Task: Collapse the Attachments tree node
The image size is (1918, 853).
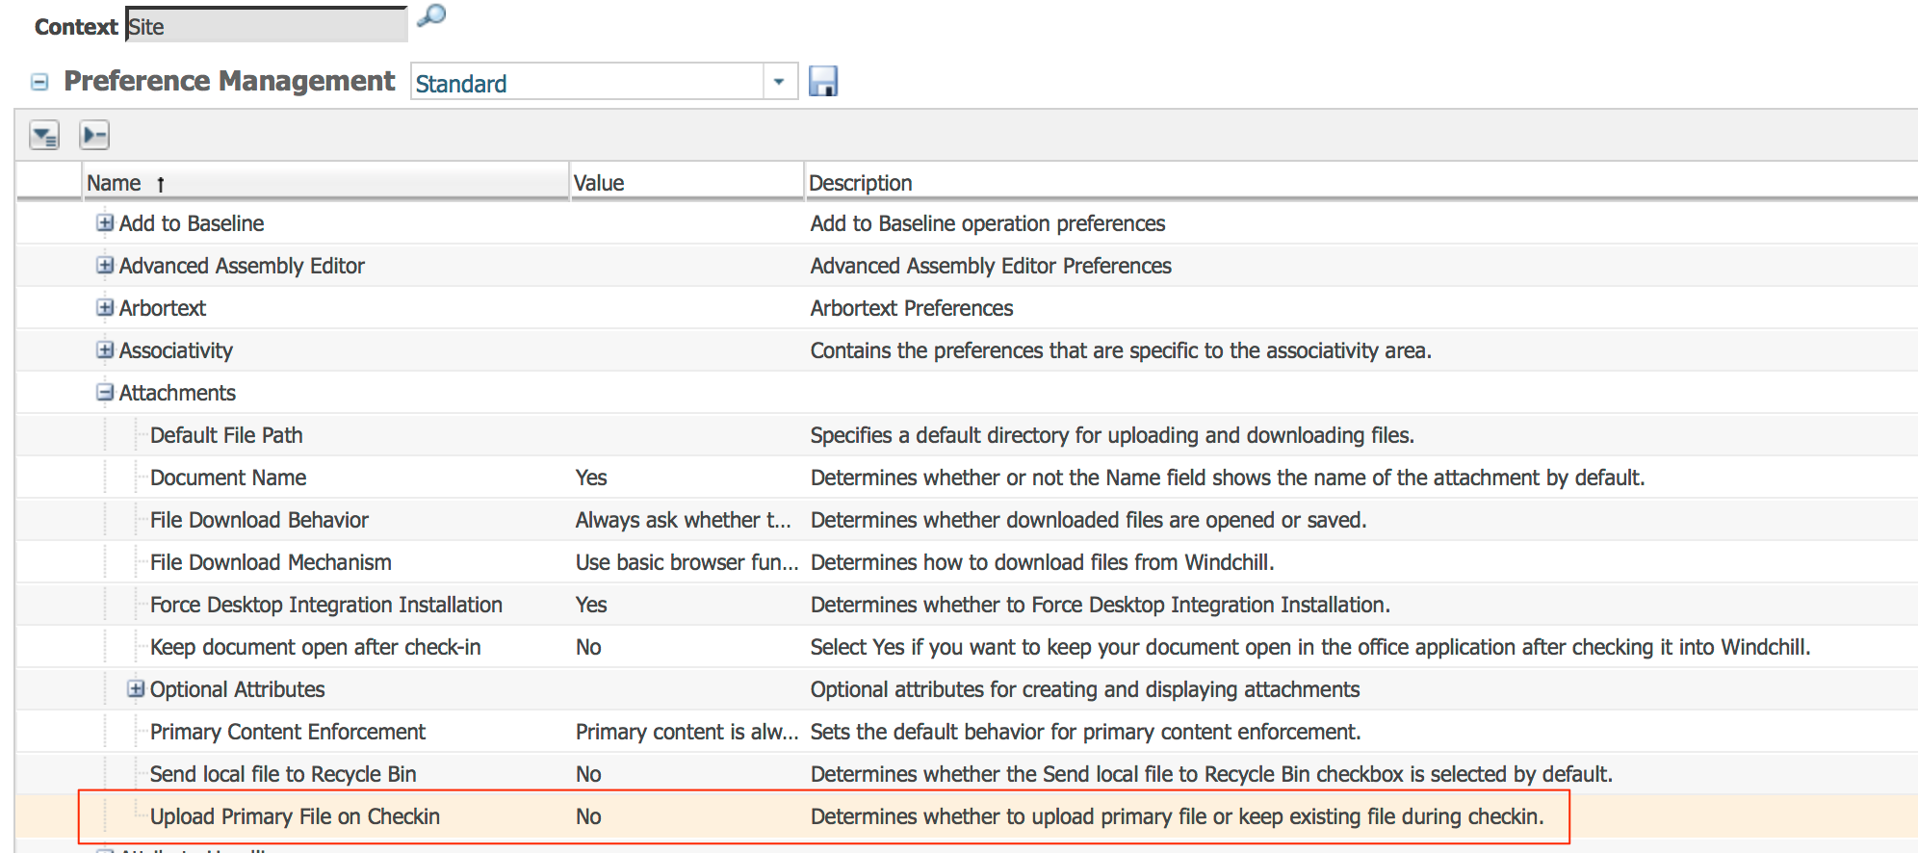Action: pyautogui.click(x=105, y=393)
